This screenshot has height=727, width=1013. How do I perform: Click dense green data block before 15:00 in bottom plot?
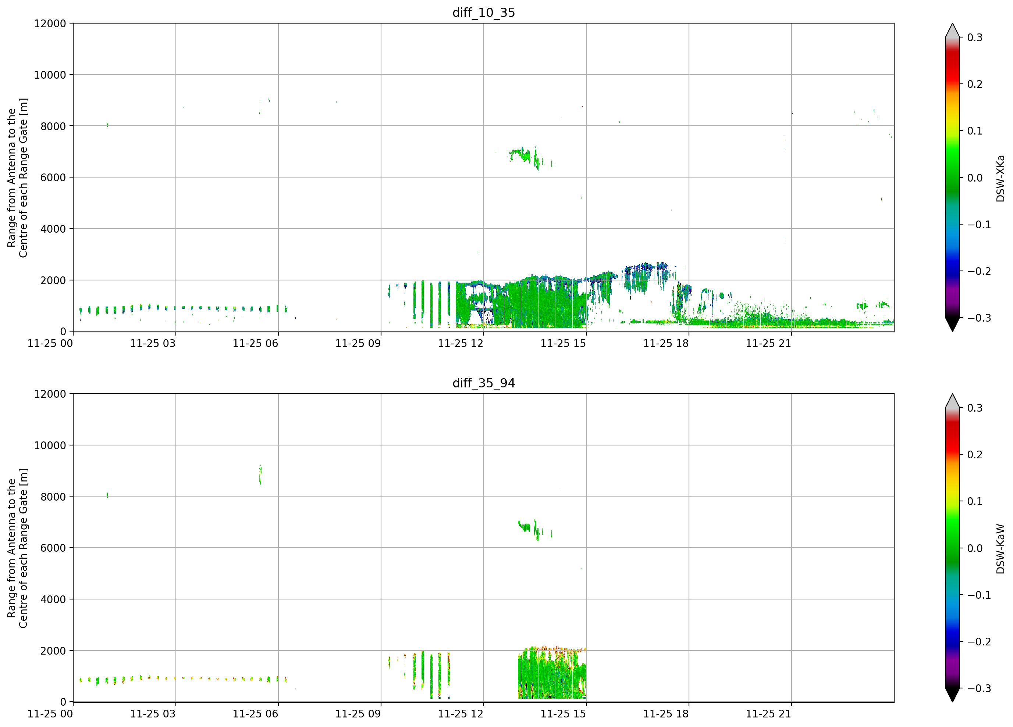(x=552, y=673)
